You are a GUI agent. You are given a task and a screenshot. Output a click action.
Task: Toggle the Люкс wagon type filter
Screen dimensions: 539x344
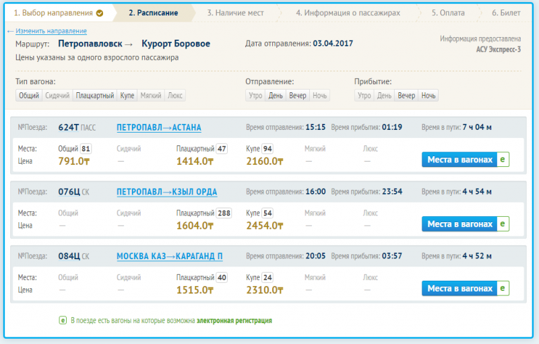tap(175, 96)
